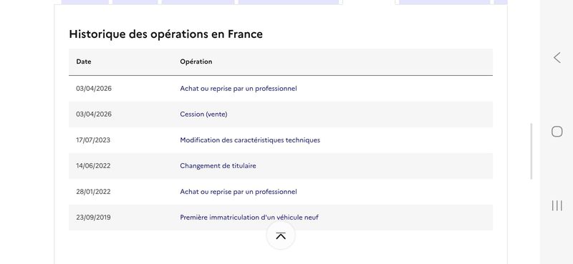Viewport: 573px width, 264px height.
Task: Tap the Android home button
Action: tap(557, 132)
